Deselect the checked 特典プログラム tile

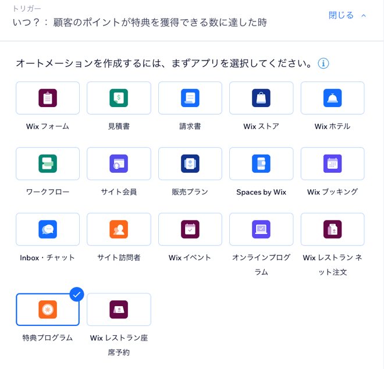tap(48, 310)
